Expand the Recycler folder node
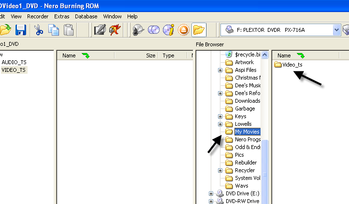The width and height of the screenshot is (349, 204). click(x=220, y=170)
